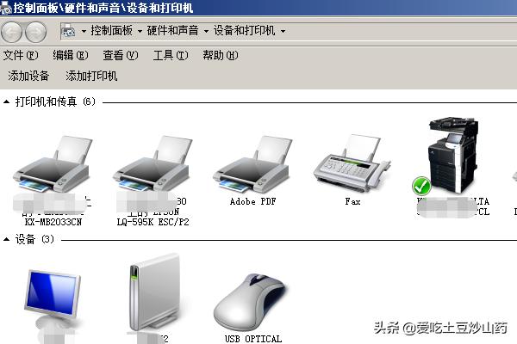Select the external hard drive device
This screenshot has width=517, height=344.
(x=154, y=292)
